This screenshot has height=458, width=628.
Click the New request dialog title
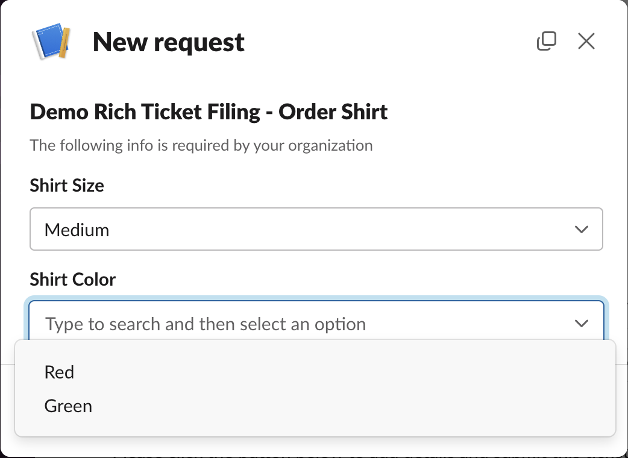point(168,41)
